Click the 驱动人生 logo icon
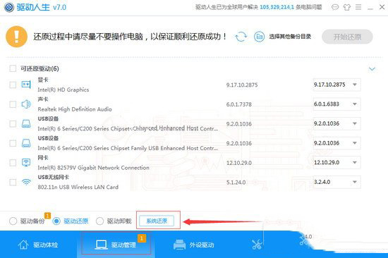The height and width of the screenshot is (258, 388). tap(9, 7)
